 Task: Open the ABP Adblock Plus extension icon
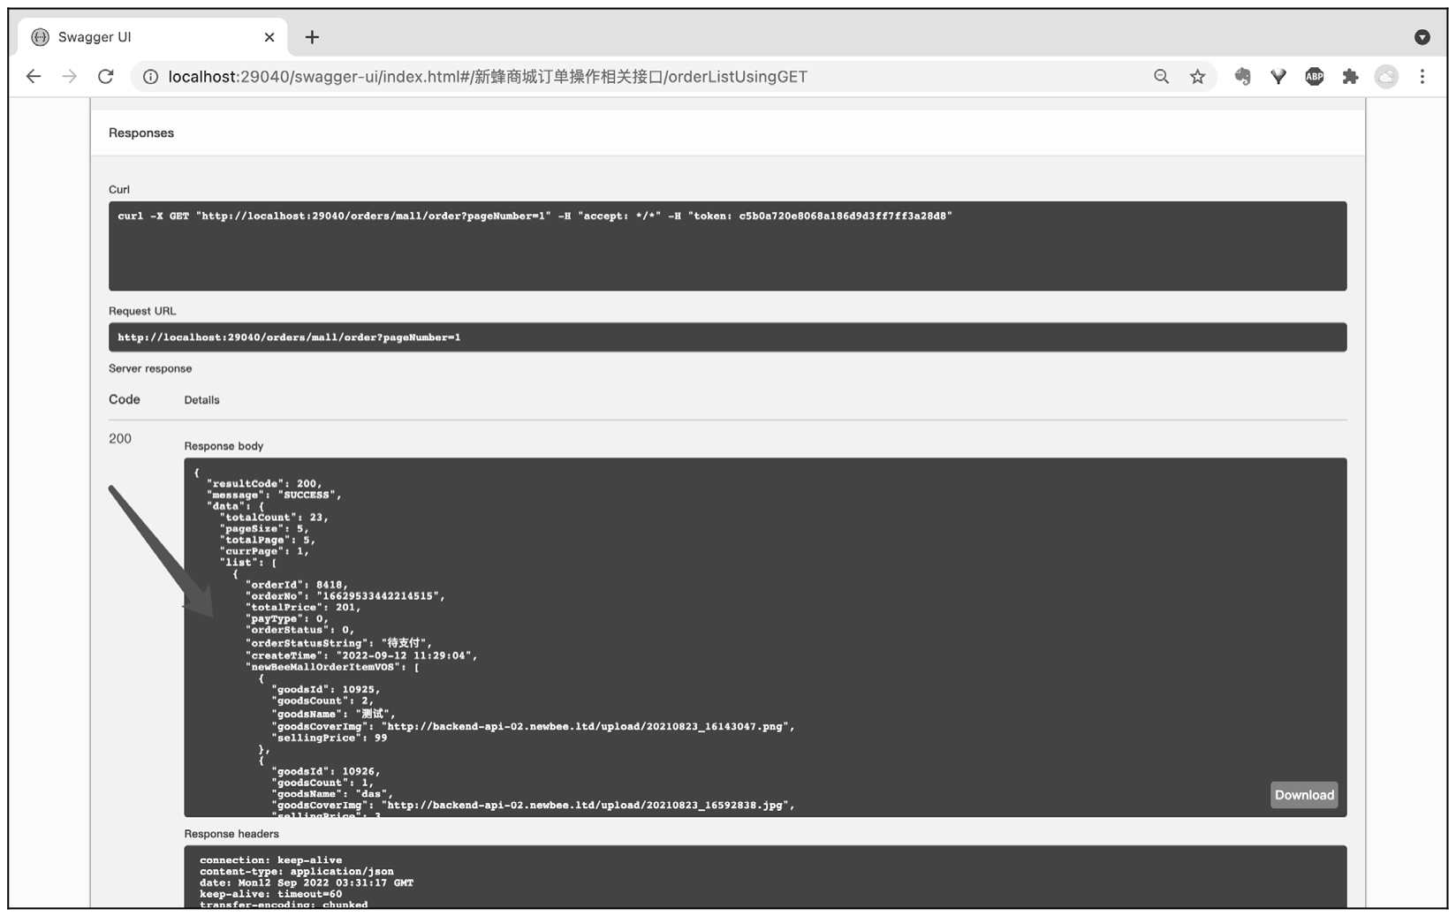click(1315, 77)
